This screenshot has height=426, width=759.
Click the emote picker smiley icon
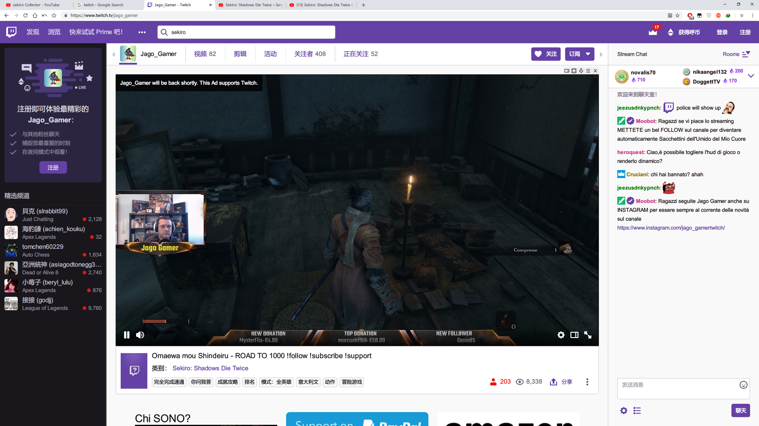pos(743,385)
